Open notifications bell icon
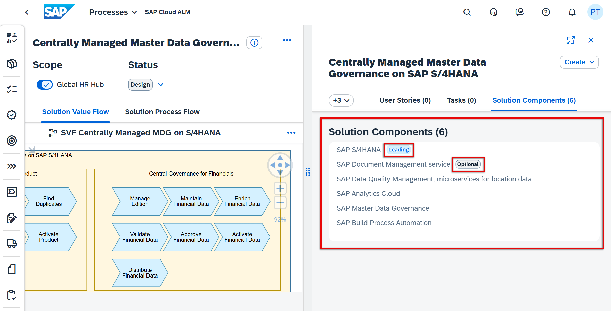Image resolution: width=611 pixels, height=311 pixels. [x=572, y=12]
